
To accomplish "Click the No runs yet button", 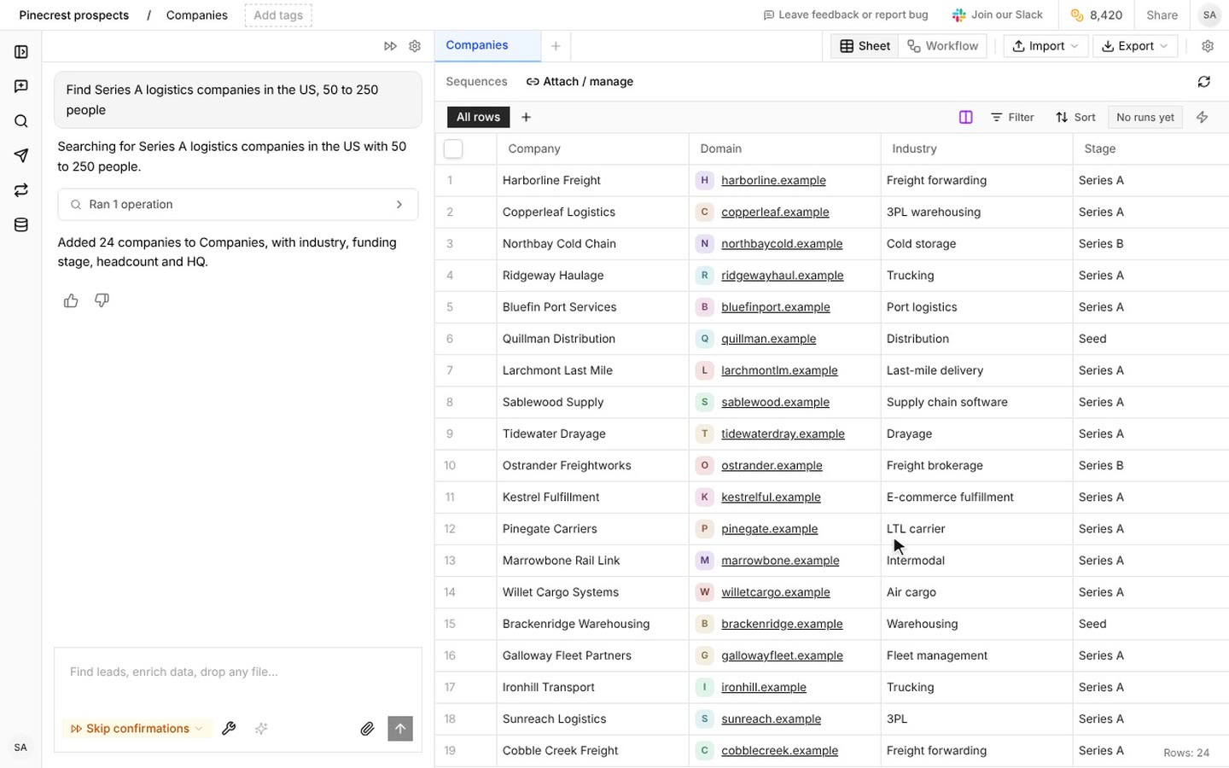I will [1145, 117].
